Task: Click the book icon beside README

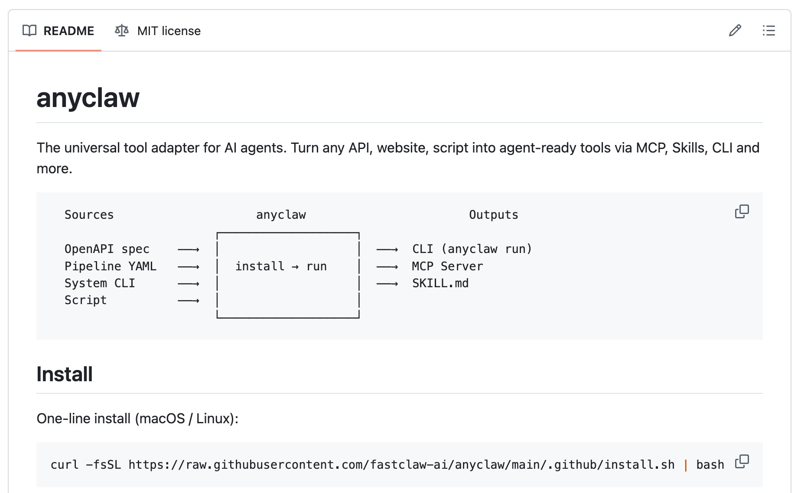Action: [29, 31]
